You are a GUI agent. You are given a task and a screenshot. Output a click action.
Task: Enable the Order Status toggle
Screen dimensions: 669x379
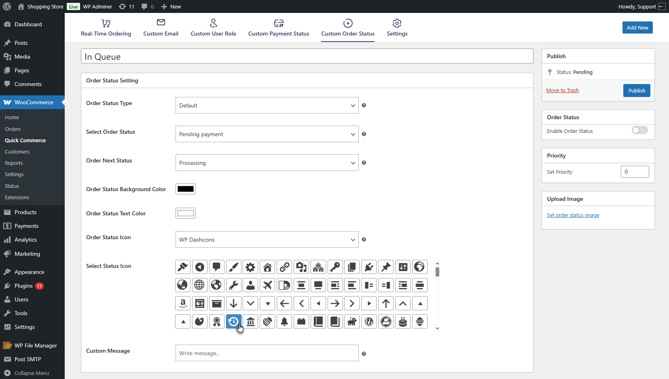pos(639,130)
